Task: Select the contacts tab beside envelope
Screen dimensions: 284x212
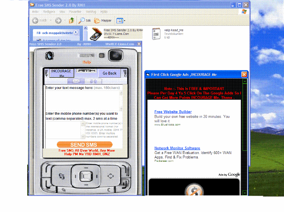Action: (93, 81)
